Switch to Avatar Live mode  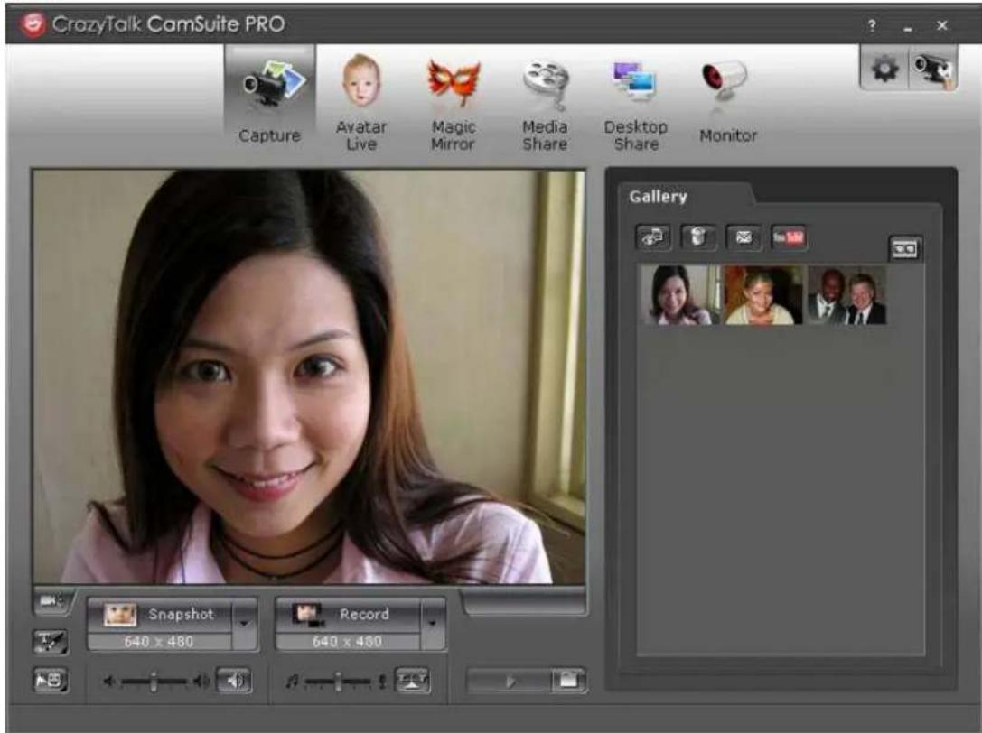361,102
